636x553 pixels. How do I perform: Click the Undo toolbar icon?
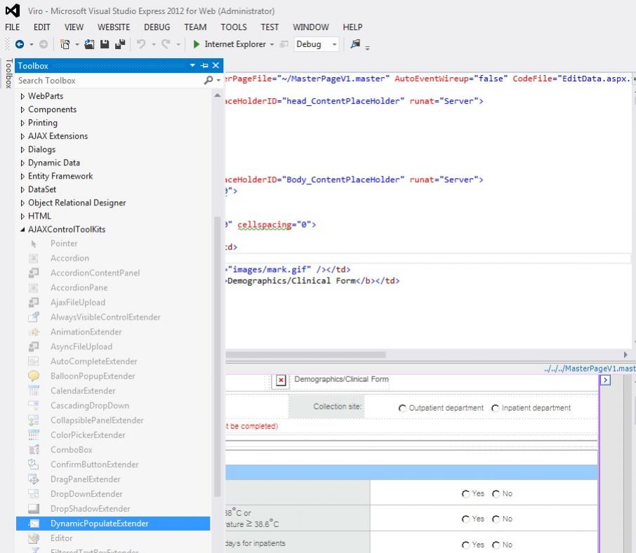[141, 43]
